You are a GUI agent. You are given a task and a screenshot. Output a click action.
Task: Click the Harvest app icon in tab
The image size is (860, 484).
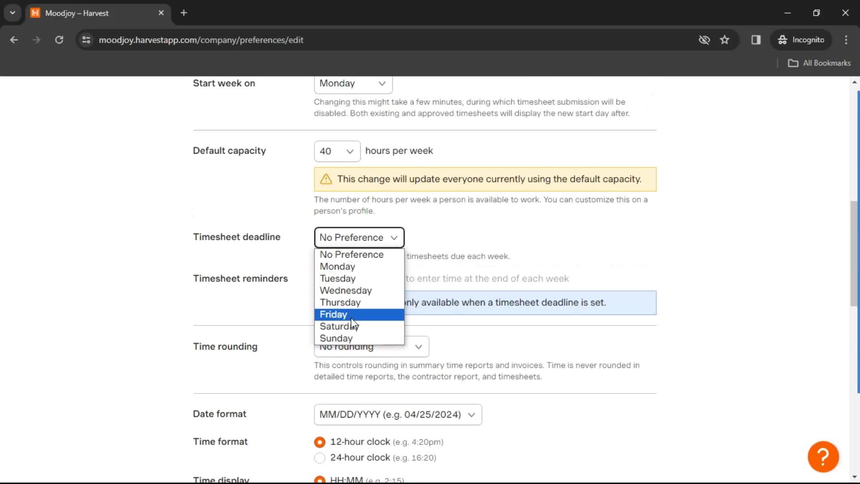tap(37, 13)
